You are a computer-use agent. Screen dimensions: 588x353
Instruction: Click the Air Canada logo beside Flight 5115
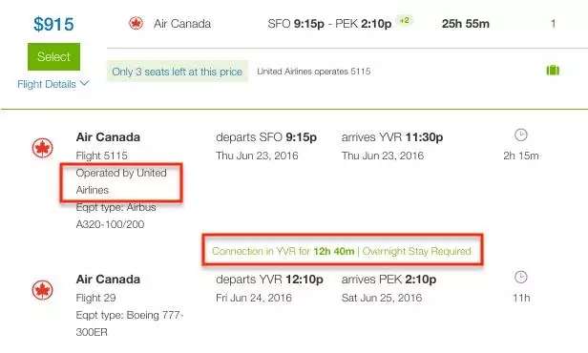pos(42,148)
